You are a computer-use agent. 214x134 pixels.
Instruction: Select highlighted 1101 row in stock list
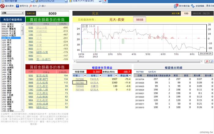[x=11, y=38]
